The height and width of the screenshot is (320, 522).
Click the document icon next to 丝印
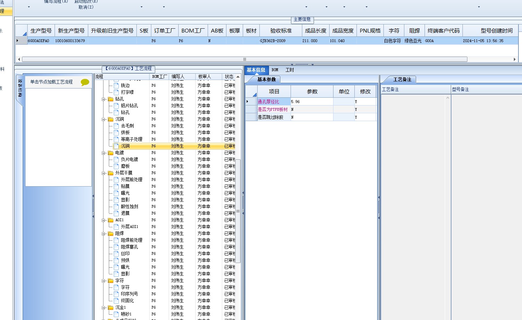[116, 253]
